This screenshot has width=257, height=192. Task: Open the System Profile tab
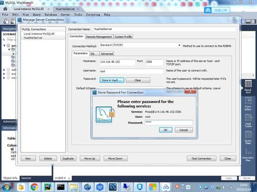pos(123,37)
